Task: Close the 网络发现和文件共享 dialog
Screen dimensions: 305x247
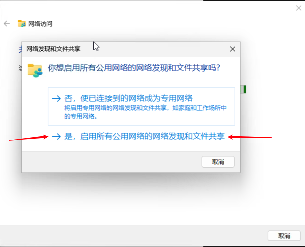Action: [x=233, y=49]
